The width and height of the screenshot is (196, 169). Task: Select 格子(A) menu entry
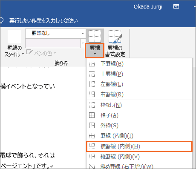[139, 115]
